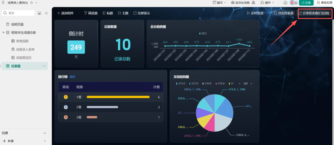This screenshot has height=145, width=334.
Task: Open the 筛选器 filter tool
Action: coord(91,13)
